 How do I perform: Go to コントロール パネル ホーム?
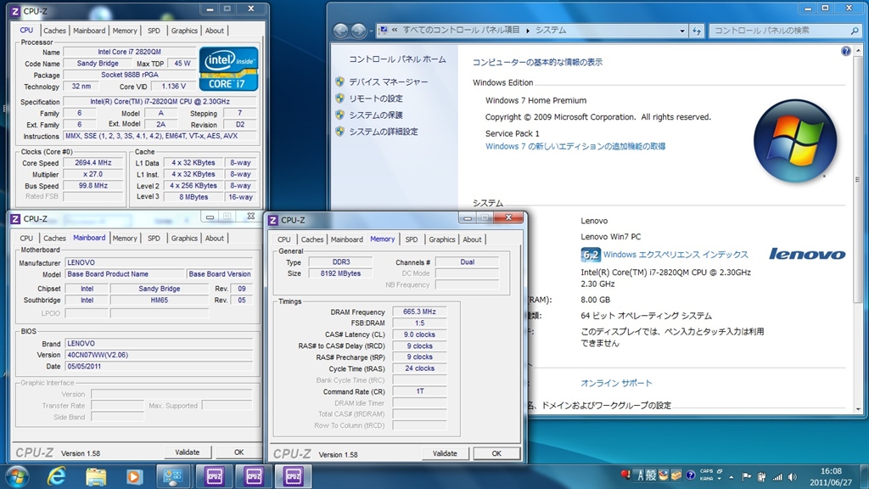coord(397,59)
